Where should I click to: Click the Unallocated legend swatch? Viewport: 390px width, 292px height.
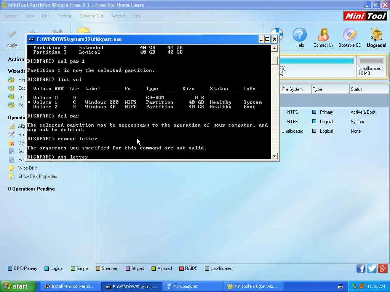pos(207,269)
